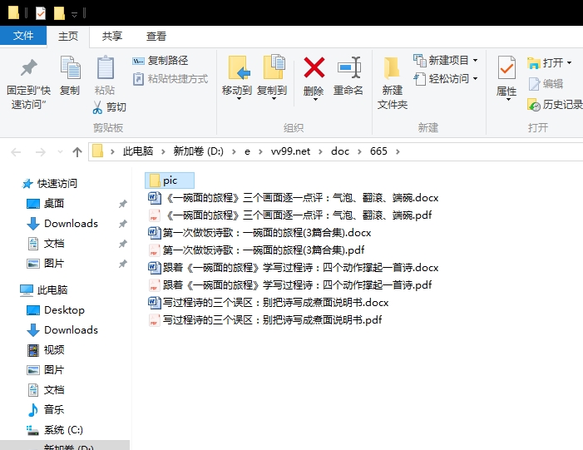
Task: Open Downloads under 此电脑
Action: click(x=62, y=330)
